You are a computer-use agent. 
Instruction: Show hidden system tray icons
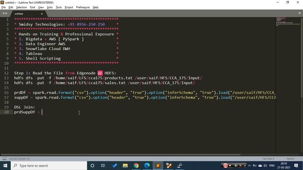click(x=250, y=166)
